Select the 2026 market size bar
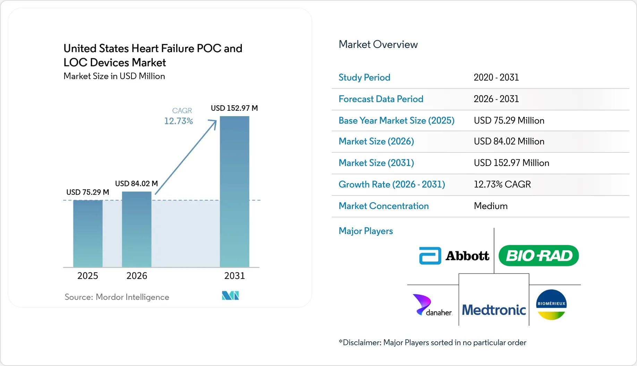Viewport: 637px width, 366px height. click(x=137, y=229)
